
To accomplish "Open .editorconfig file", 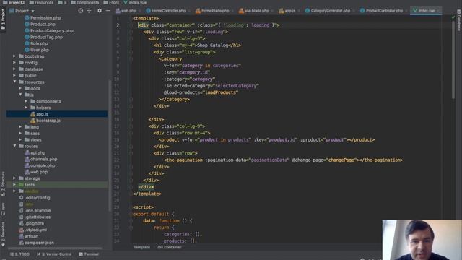I will coord(35,198).
